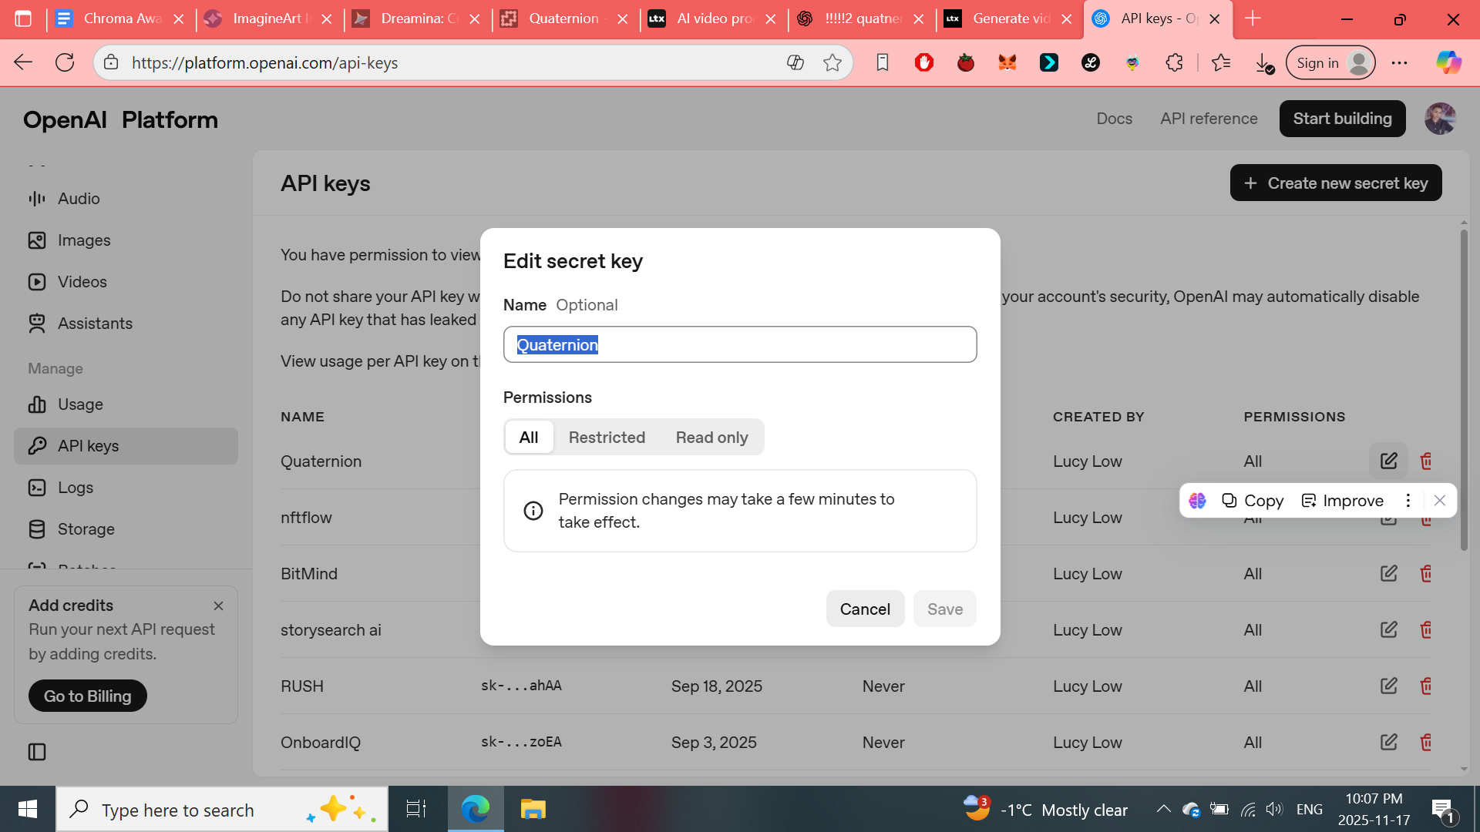Select the All permissions option
Screen dimensions: 1480x832
click(x=529, y=438)
